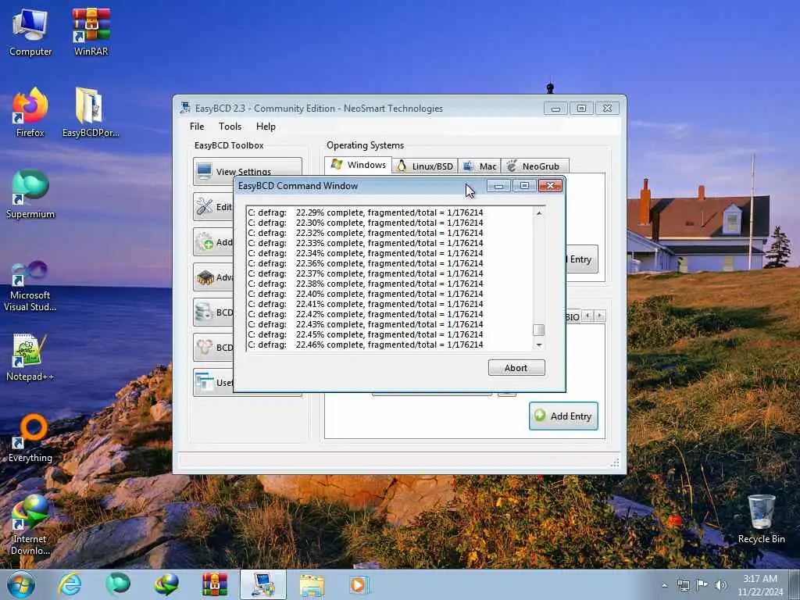Maximize the EasyBCD Command Window
The height and width of the screenshot is (600, 800).
coord(524,186)
